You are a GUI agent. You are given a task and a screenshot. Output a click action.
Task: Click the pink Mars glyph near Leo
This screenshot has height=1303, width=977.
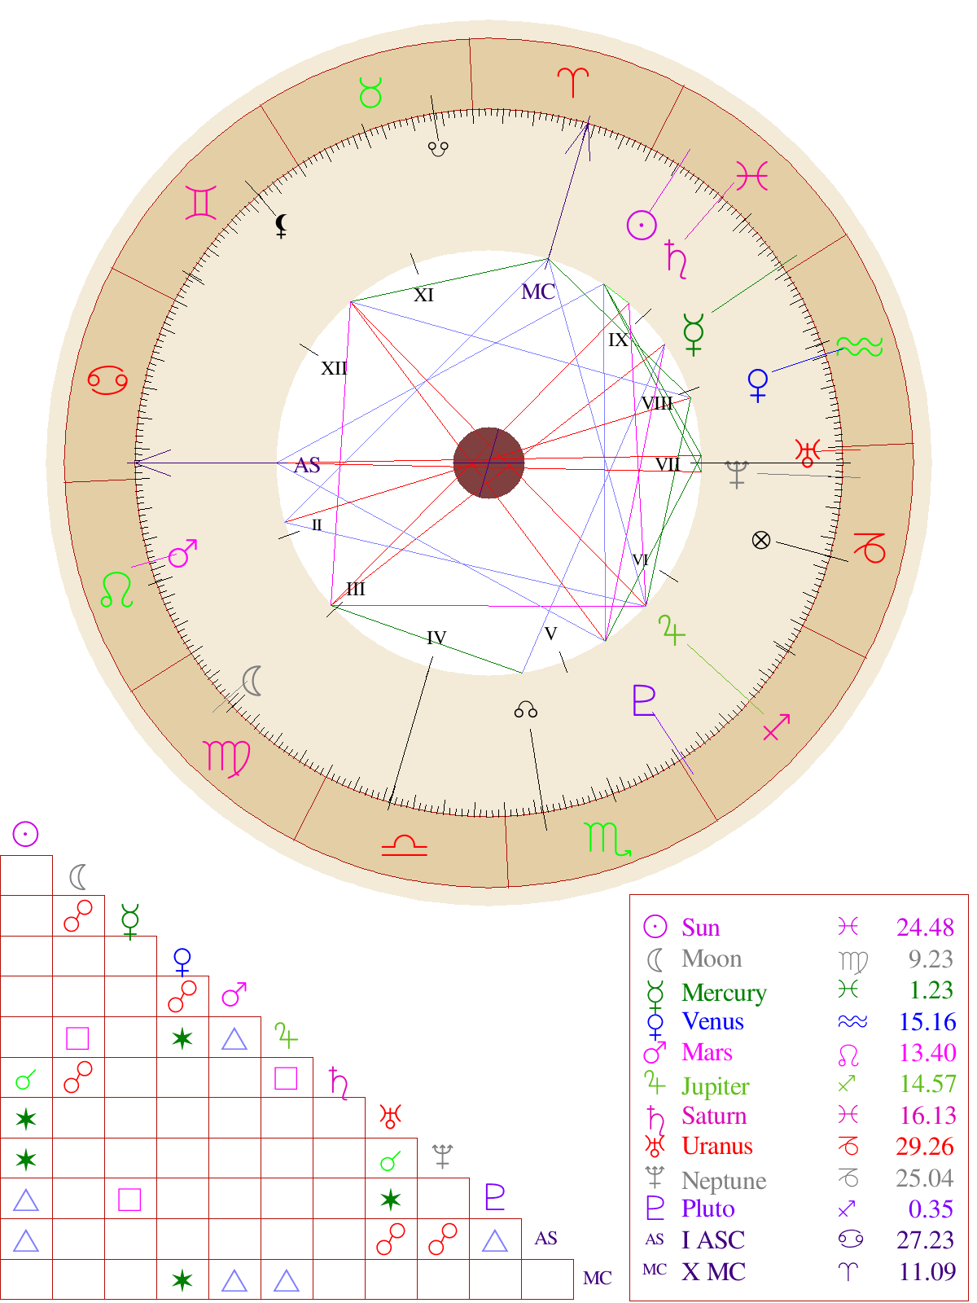pyautogui.click(x=183, y=553)
